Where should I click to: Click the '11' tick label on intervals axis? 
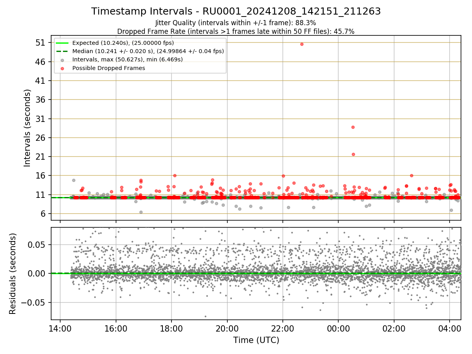41,195
